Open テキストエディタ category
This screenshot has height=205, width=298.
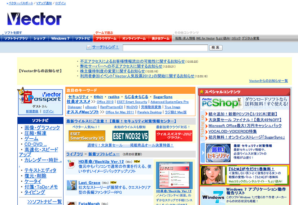coord(40,170)
